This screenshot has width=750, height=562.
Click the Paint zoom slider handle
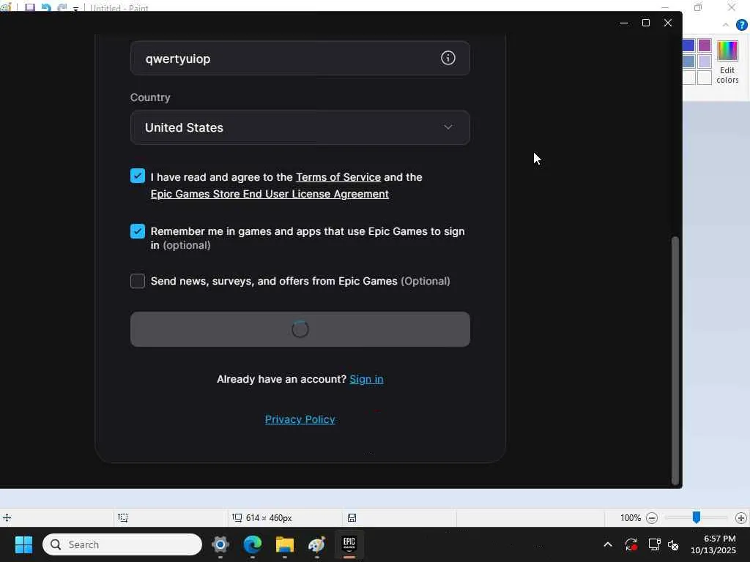click(697, 517)
